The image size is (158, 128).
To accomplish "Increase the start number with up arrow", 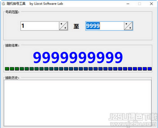I will (61, 24).
